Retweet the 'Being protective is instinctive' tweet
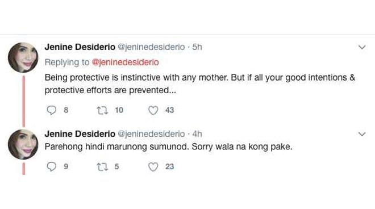 click(102, 110)
